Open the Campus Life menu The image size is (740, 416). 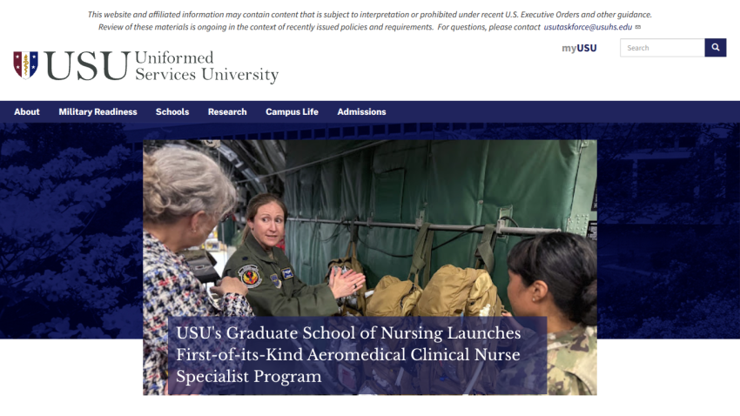[x=292, y=111]
